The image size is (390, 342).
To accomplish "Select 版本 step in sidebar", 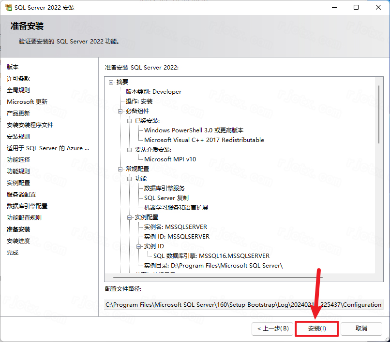I will (13, 67).
